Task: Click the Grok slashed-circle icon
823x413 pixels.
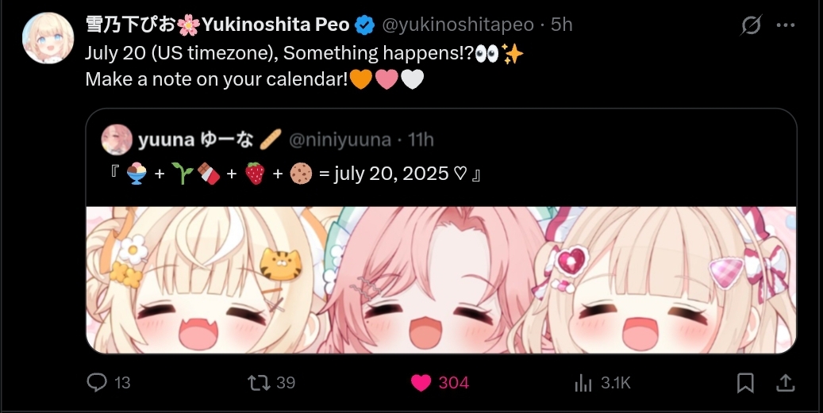Action: point(751,25)
